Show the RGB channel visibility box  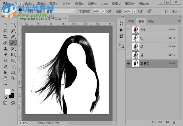(x=129, y=30)
